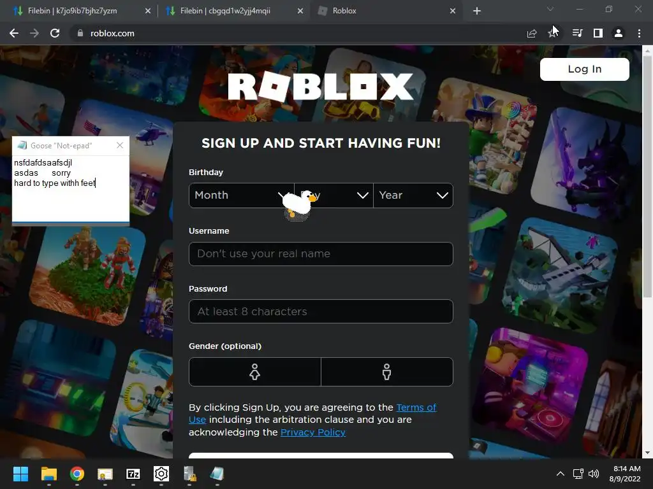Close the Roblox tab
This screenshot has width=653, height=489.
(453, 11)
